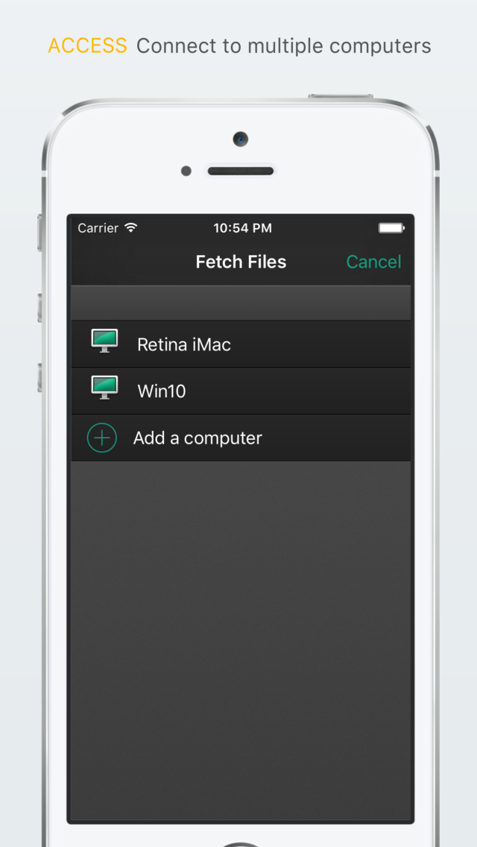Click the yellow ACCESS heading word
The width and height of the screenshot is (477, 847).
(x=87, y=46)
